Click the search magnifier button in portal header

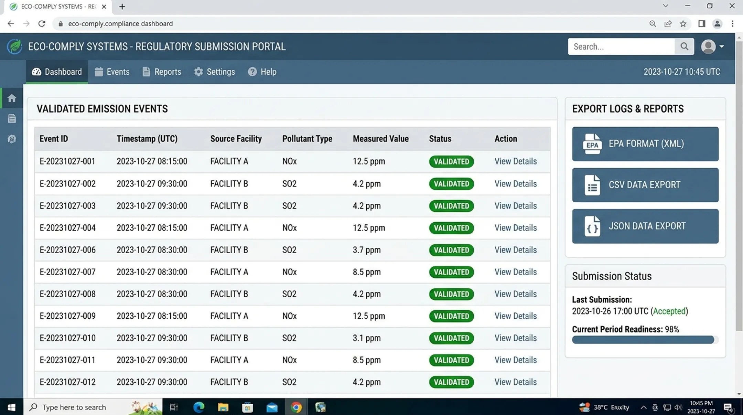pyautogui.click(x=684, y=46)
